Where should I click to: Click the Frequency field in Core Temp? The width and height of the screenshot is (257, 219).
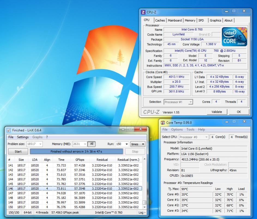tap(214, 159)
